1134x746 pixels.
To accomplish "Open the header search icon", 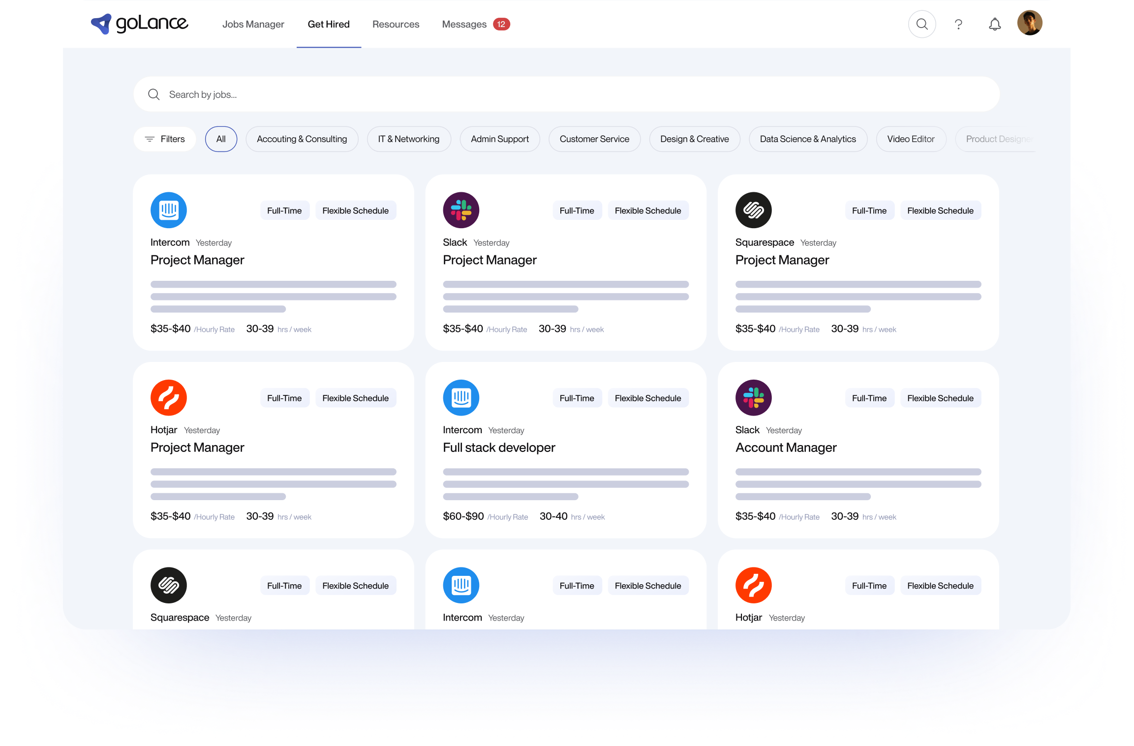I will 921,24.
